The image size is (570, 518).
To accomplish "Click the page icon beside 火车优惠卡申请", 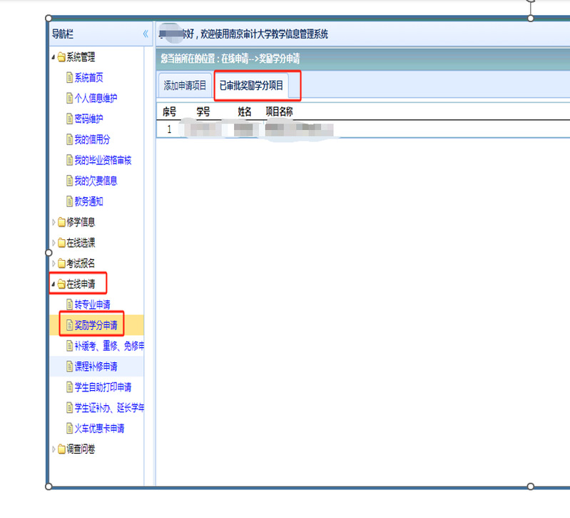I will (x=69, y=429).
